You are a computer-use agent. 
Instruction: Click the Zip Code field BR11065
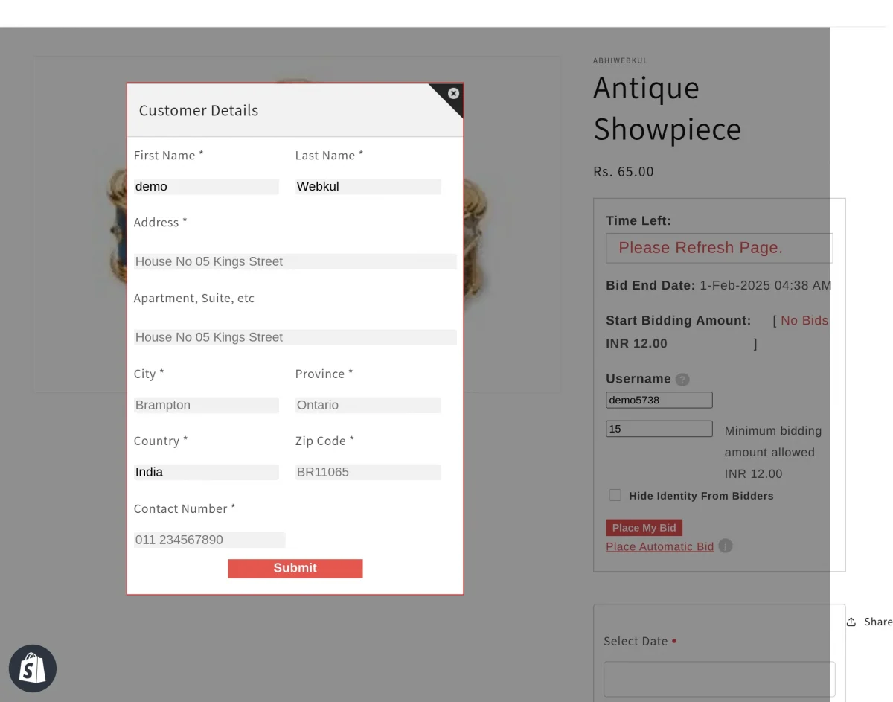pos(368,472)
